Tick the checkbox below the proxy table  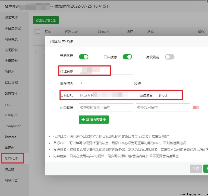tap(38, 52)
